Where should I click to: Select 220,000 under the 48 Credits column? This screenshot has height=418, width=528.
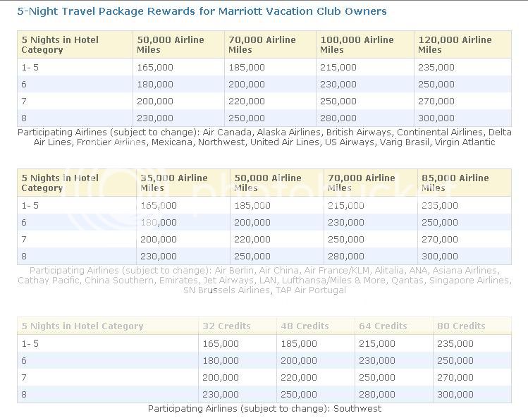[x=299, y=378]
